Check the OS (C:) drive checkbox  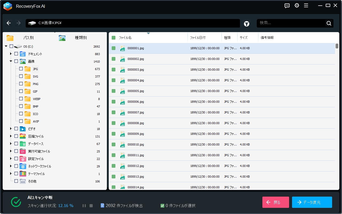11,46
